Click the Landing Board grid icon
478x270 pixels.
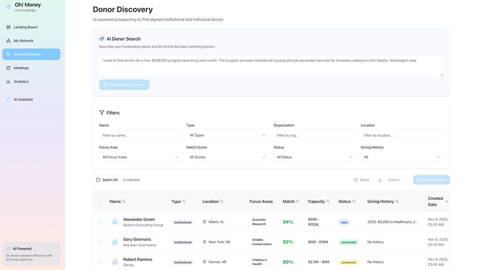pyautogui.click(x=8, y=27)
